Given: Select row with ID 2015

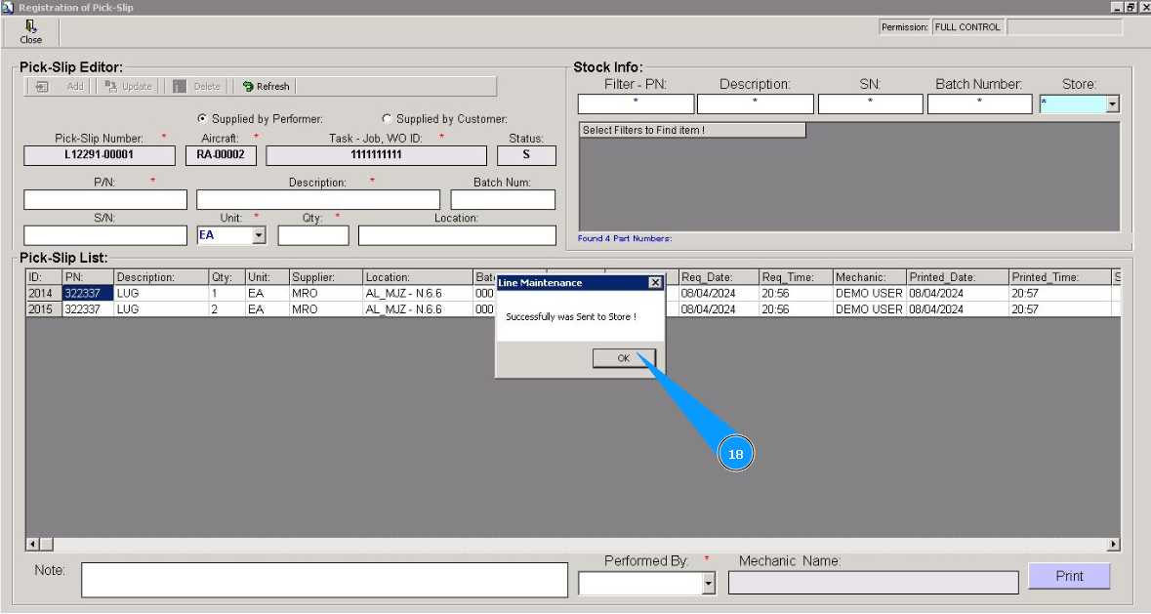Looking at the screenshot, I should 44,309.
